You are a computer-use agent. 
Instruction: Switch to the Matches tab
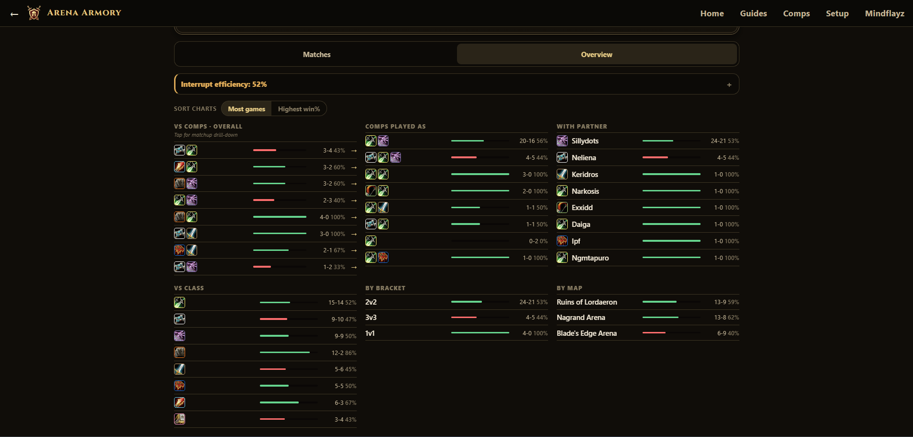pyautogui.click(x=316, y=54)
